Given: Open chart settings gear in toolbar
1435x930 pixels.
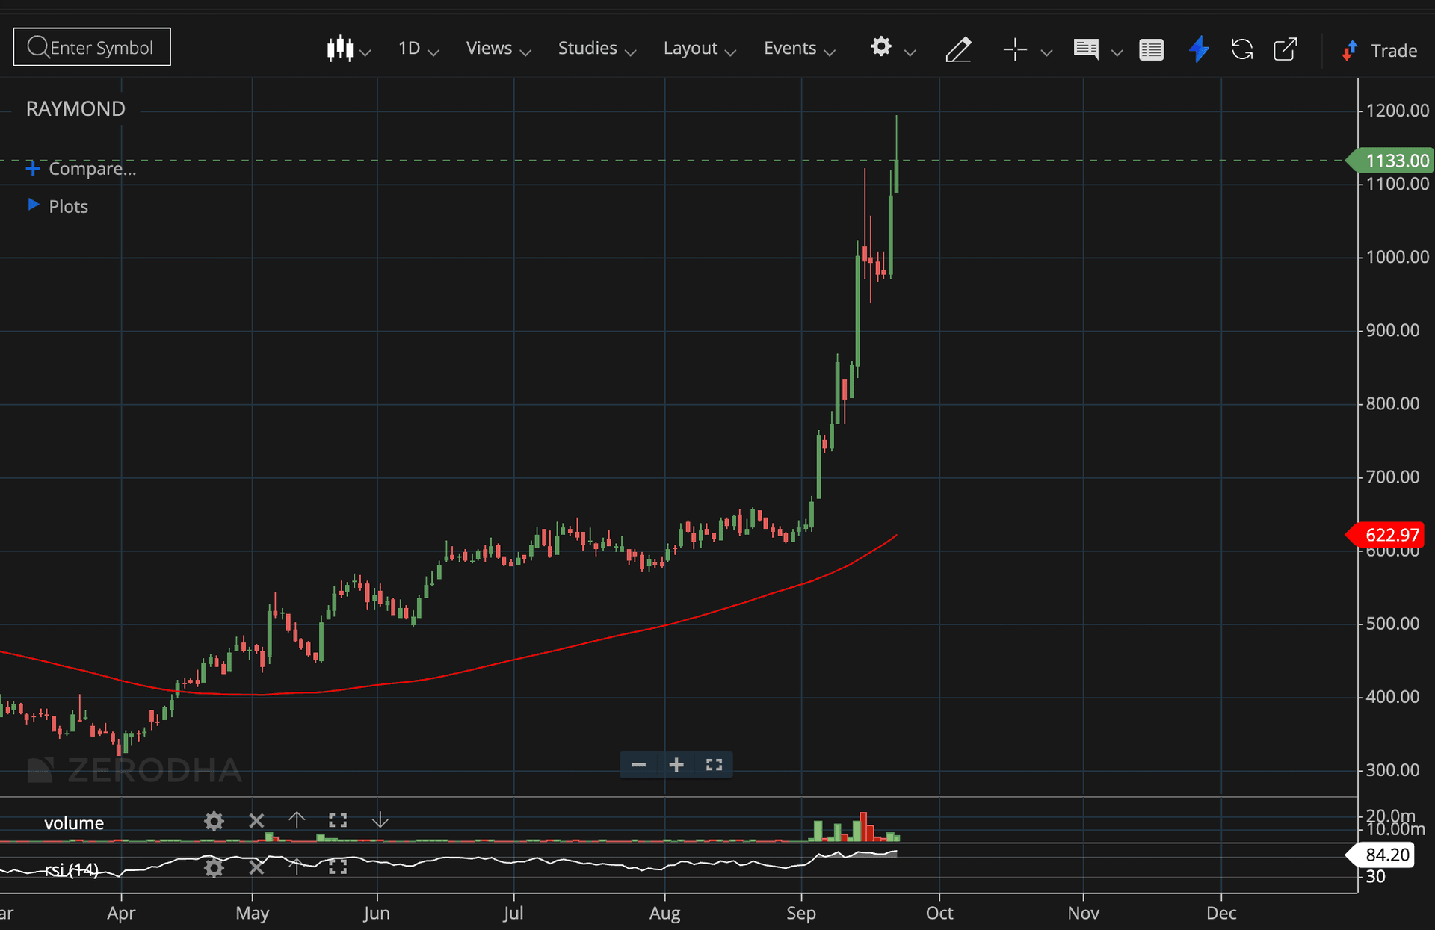Looking at the screenshot, I should 881,47.
